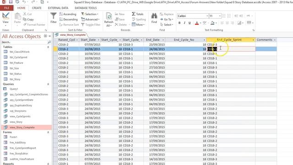Open the More records dropdown
This screenshot has width=293, height=165.
pyautogui.click(x=138, y=24)
